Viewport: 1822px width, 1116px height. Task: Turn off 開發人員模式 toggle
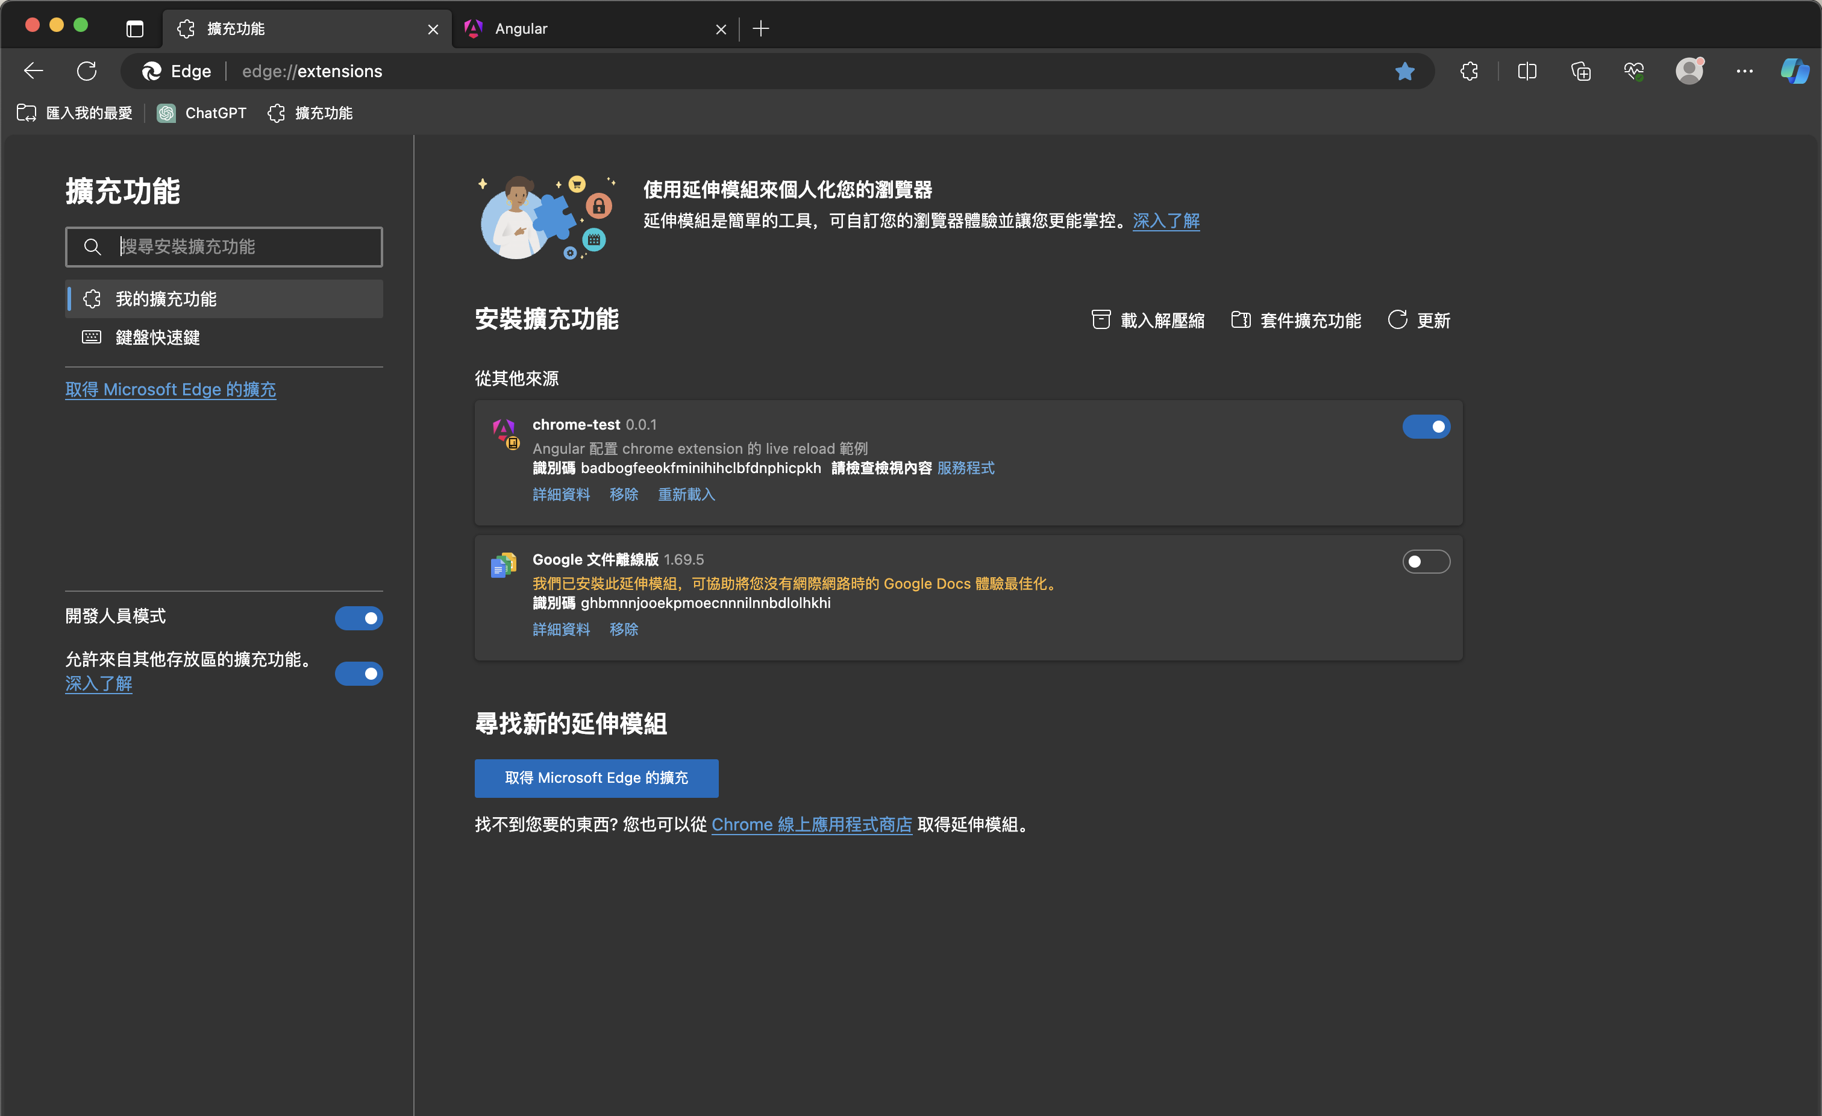(358, 618)
